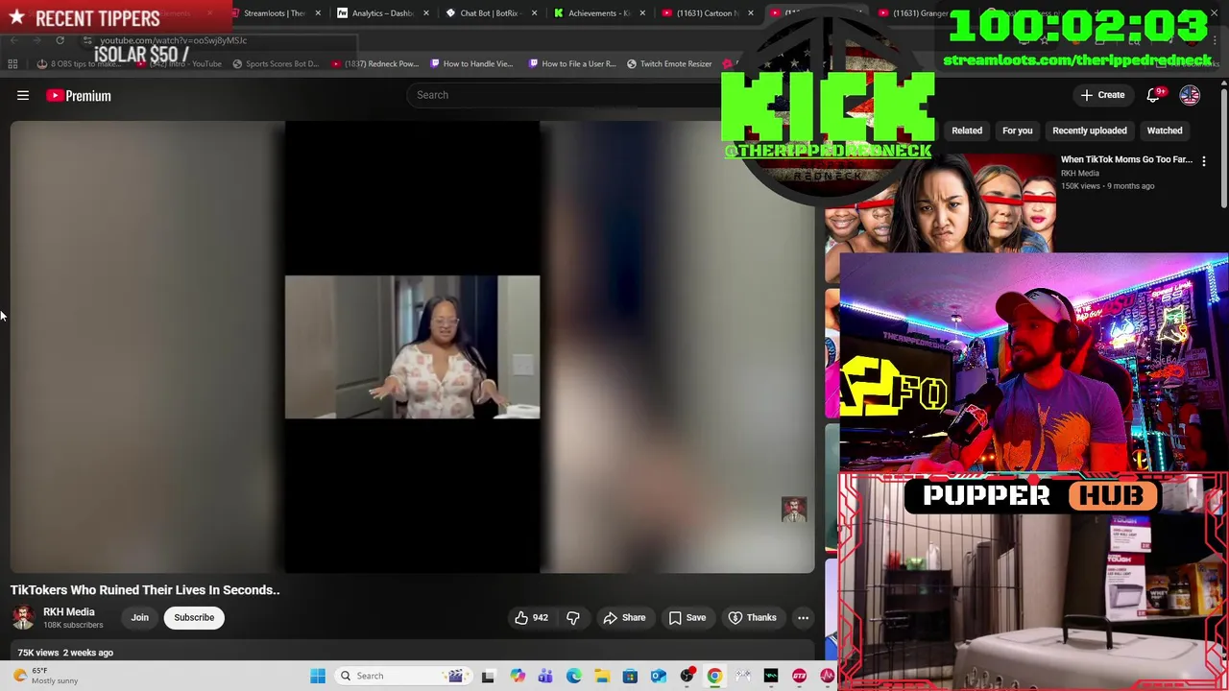The height and width of the screenshot is (691, 1229).
Task: Close the Chat Bot BotRix browser tab
Action: coord(534,13)
